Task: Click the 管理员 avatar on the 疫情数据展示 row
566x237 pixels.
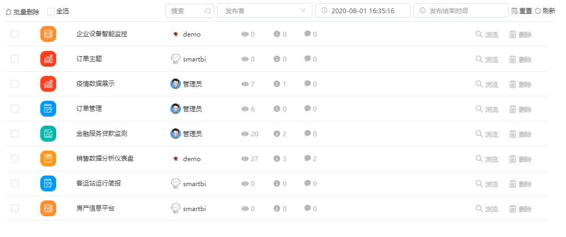Action: click(176, 84)
